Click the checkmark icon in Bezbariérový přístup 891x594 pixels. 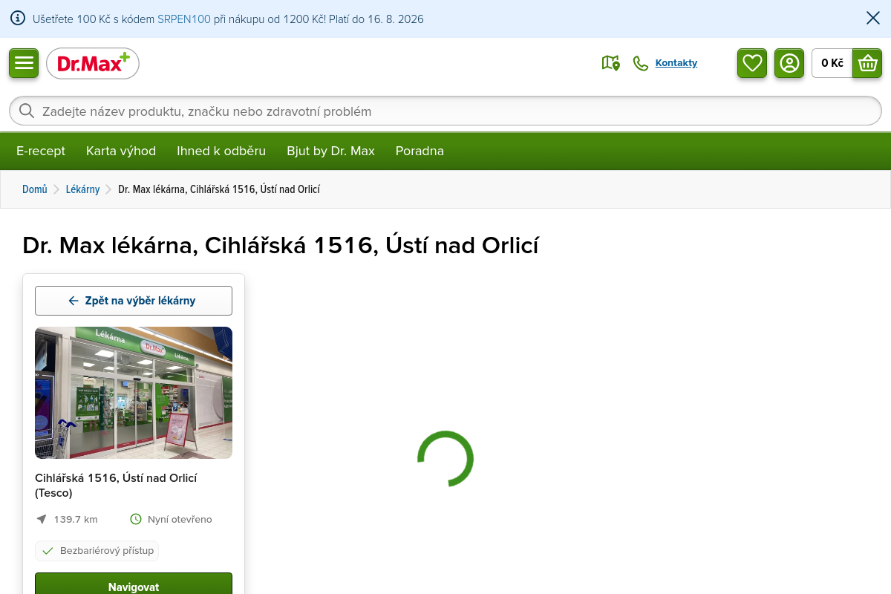[x=48, y=551]
